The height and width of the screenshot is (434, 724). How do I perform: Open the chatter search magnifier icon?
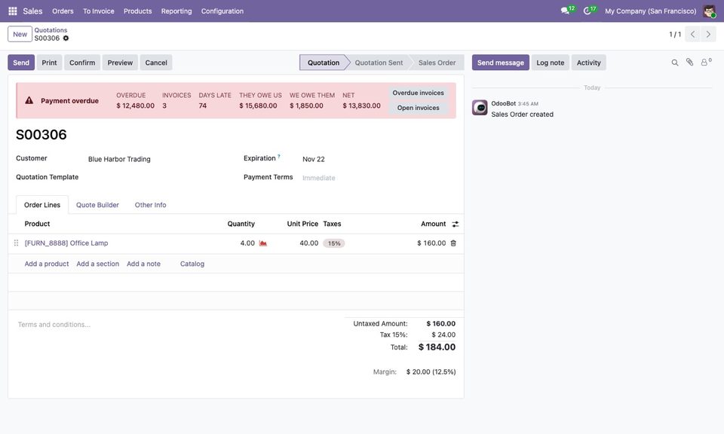pos(674,63)
